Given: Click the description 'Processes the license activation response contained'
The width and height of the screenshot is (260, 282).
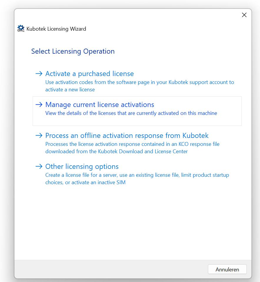Looking at the screenshot, I should click(x=105, y=144).
